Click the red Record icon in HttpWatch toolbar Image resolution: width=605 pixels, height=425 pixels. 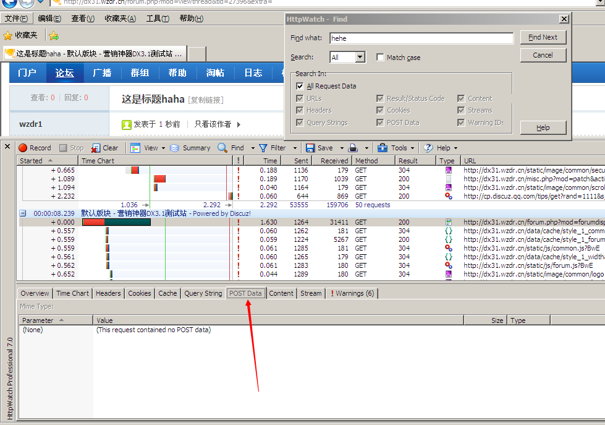(x=23, y=148)
